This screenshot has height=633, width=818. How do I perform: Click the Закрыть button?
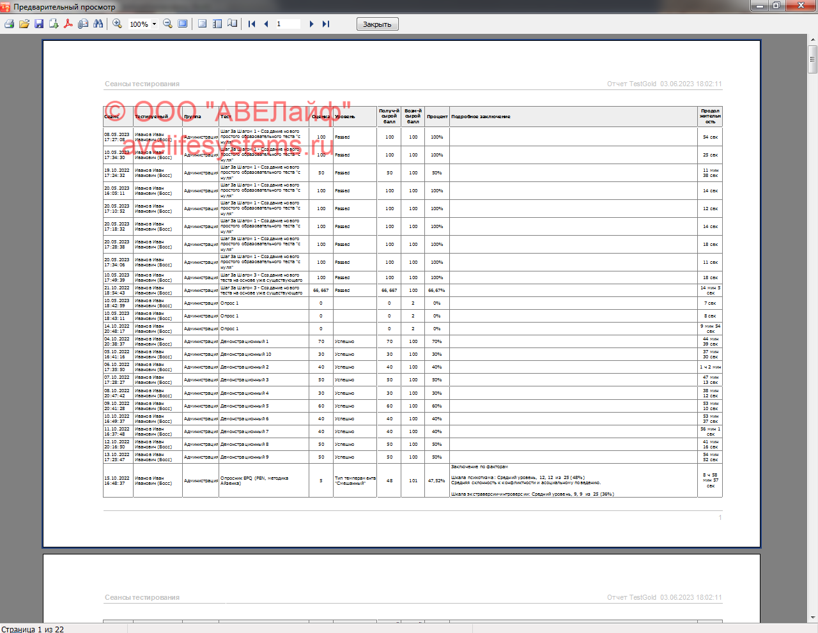pos(377,24)
